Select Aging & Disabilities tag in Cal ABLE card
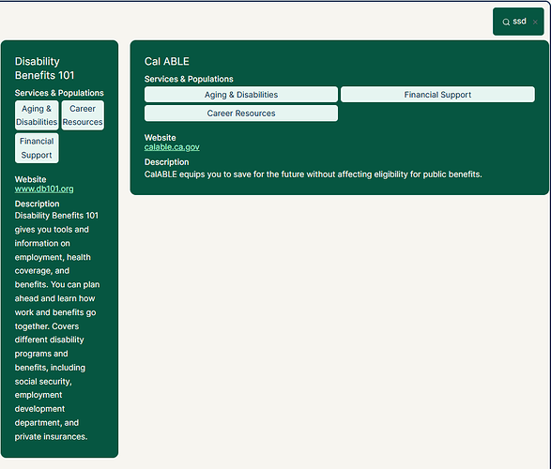This screenshot has height=469, width=551. pos(241,95)
